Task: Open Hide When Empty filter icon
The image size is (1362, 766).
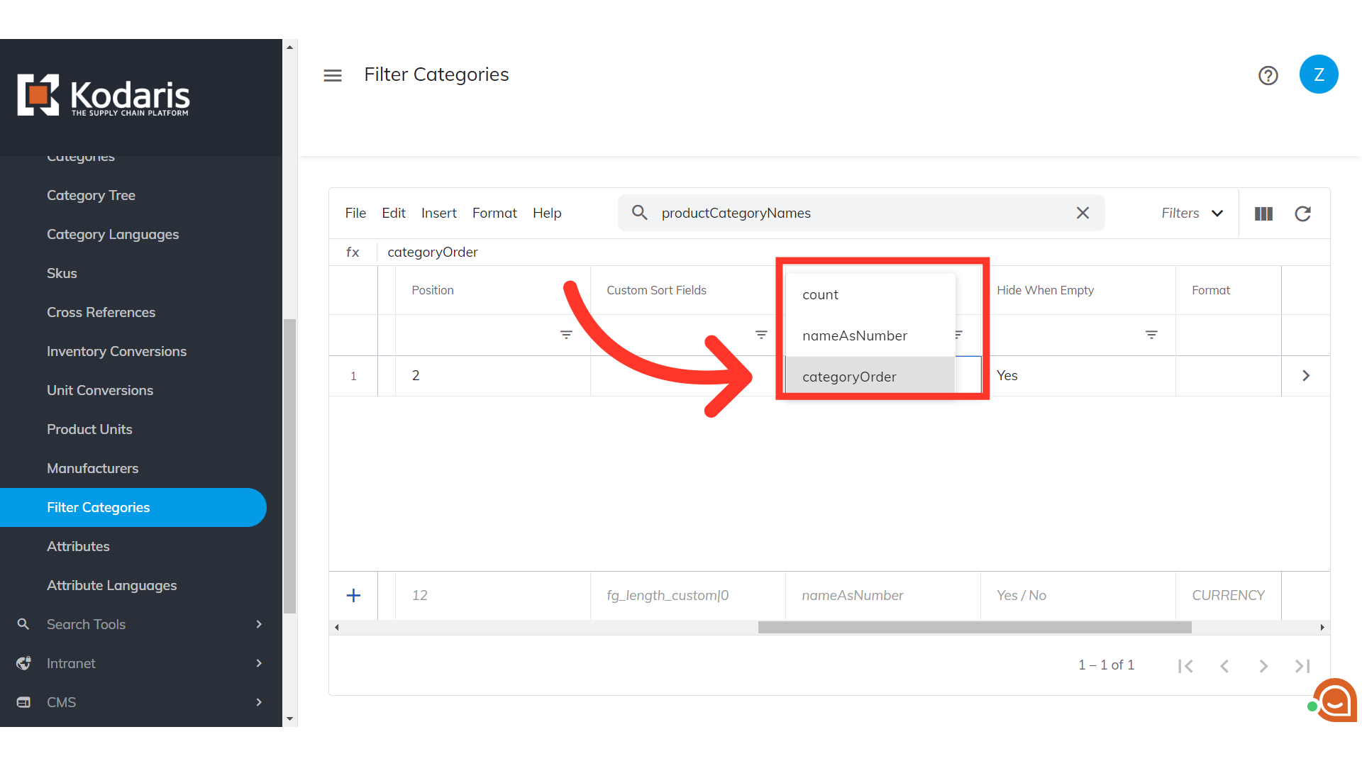Action: (1151, 335)
